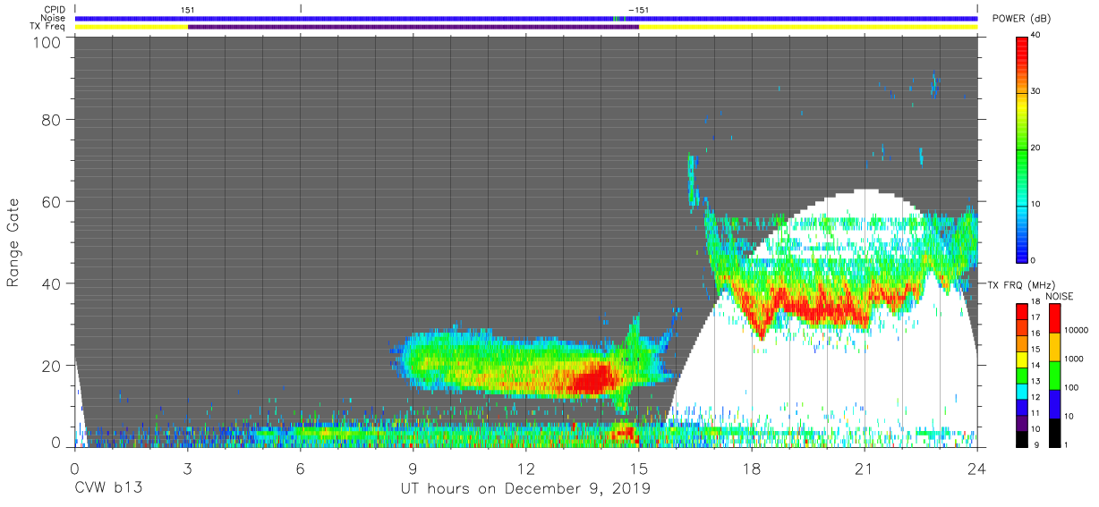Viewport: 1099px width, 507px height.
Task: Click the 80 tick on Range Gate axis
Action: (x=51, y=119)
